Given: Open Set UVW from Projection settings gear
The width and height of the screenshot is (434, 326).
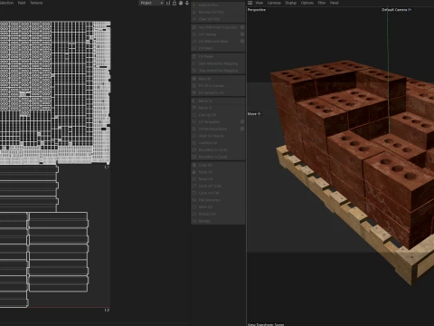Looking at the screenshot, I should click(242, 27).
